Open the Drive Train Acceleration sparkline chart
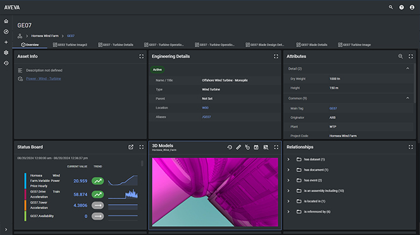 pyautogui.click(x=123, y=194)
